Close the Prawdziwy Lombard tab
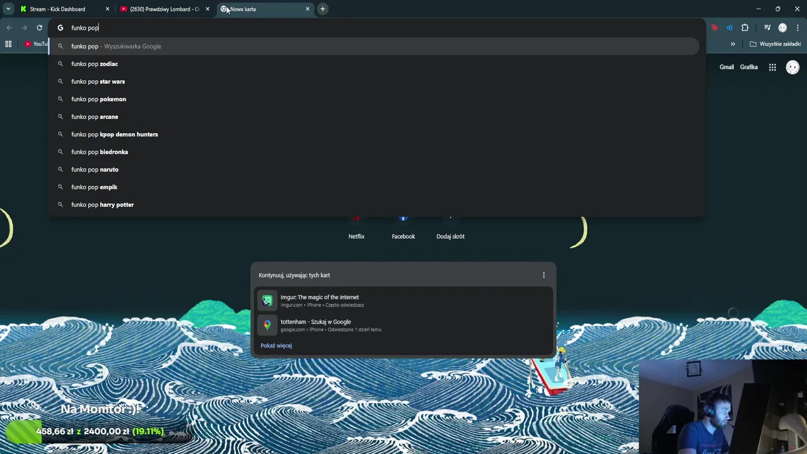The height and width of the screenshot is (454, 807). pyautogui.click(x=207, y=9)
